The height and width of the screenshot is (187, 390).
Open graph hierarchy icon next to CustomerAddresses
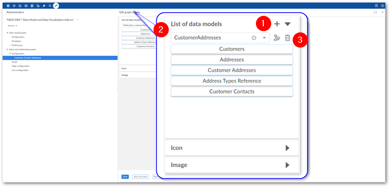tap(277, 38)
